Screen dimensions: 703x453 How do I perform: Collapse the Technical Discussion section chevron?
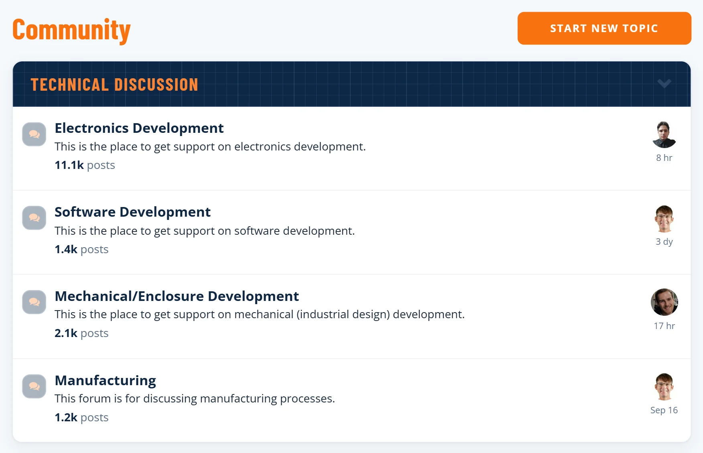click(x=664, y=83)
